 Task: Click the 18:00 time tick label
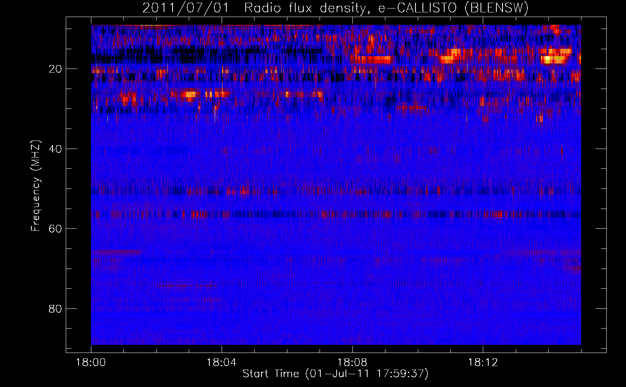click(x=91, y=363)
